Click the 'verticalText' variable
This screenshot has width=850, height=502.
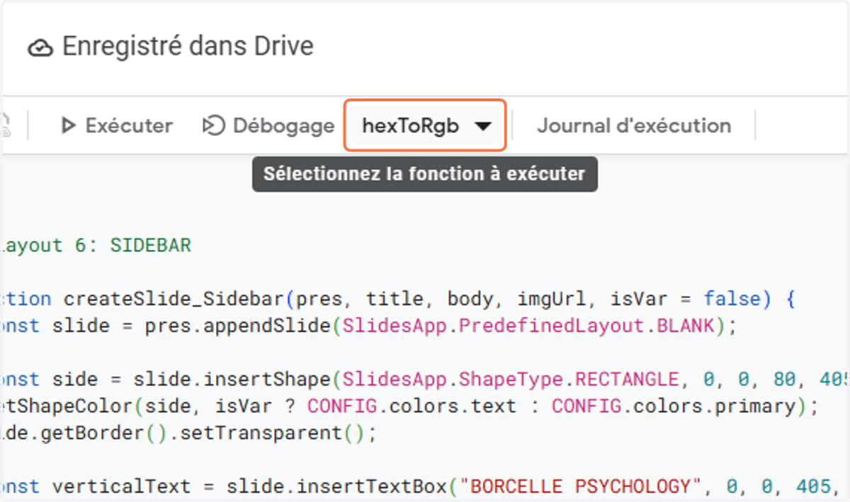coord(122,487)
